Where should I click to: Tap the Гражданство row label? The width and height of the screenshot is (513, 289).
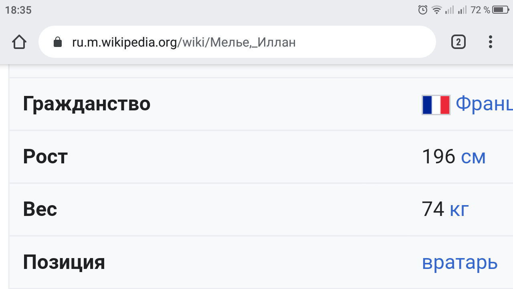click(x=87, y=104)
